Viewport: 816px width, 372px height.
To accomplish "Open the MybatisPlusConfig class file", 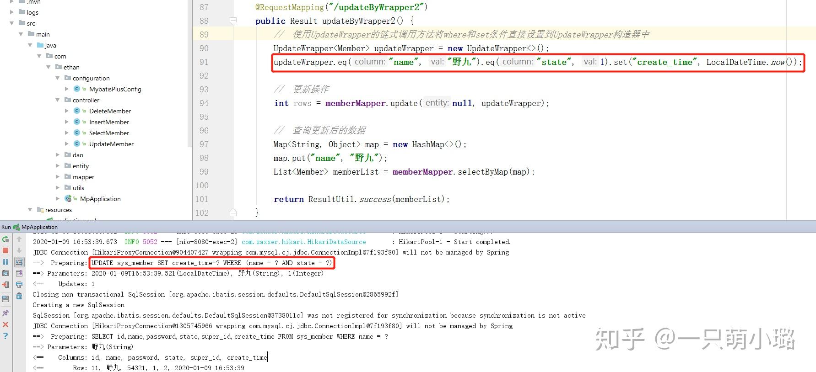I will (115, 89).
